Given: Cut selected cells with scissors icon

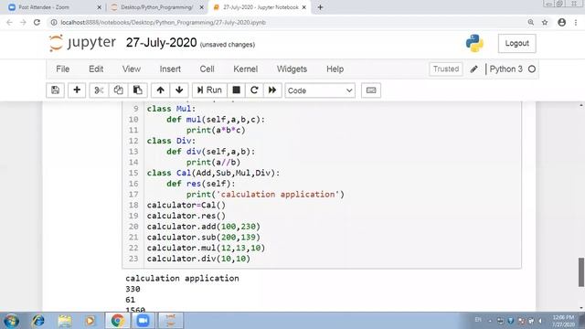Looking at the screenshot, I should [x=99, y=90].
